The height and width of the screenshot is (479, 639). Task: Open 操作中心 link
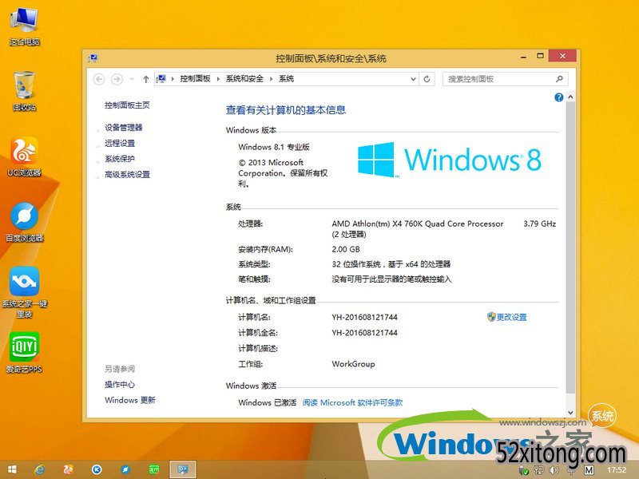click(120, 385)
